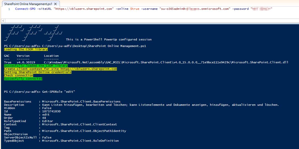Click the Microsoft.SharePoint.Client.dll location path

click(166, 62)
